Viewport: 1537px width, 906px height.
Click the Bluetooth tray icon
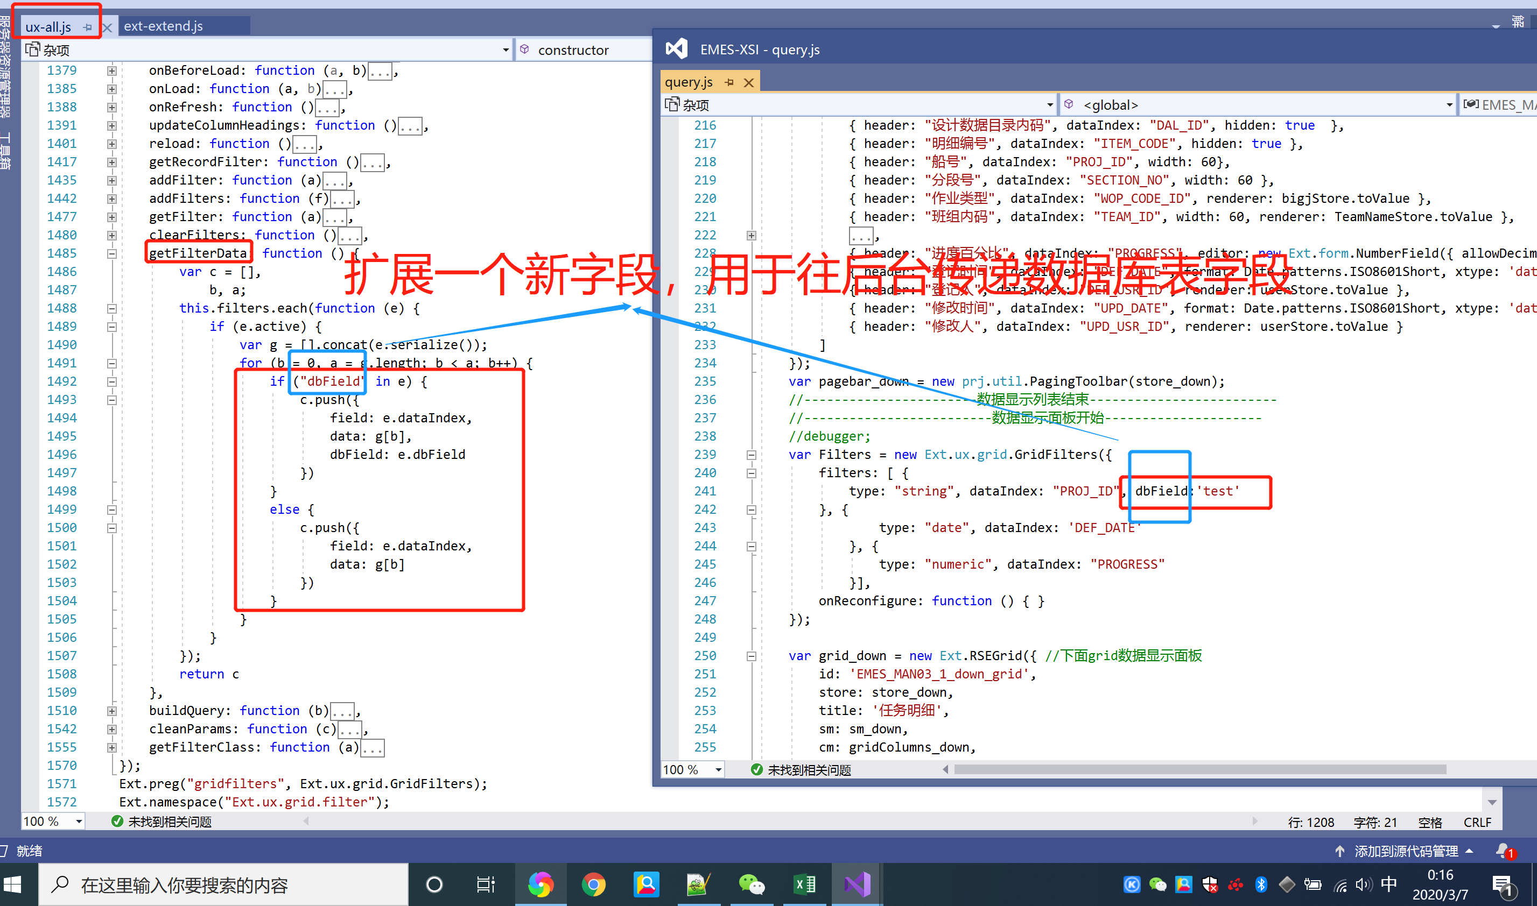[1261, 884]
